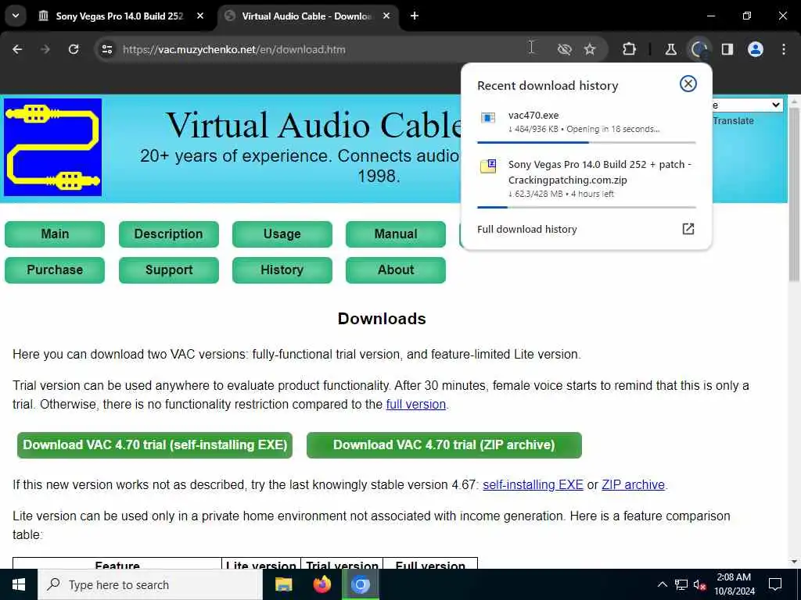
Task: Open the Extensions puzzle icon
Action: tap(630, 49)
